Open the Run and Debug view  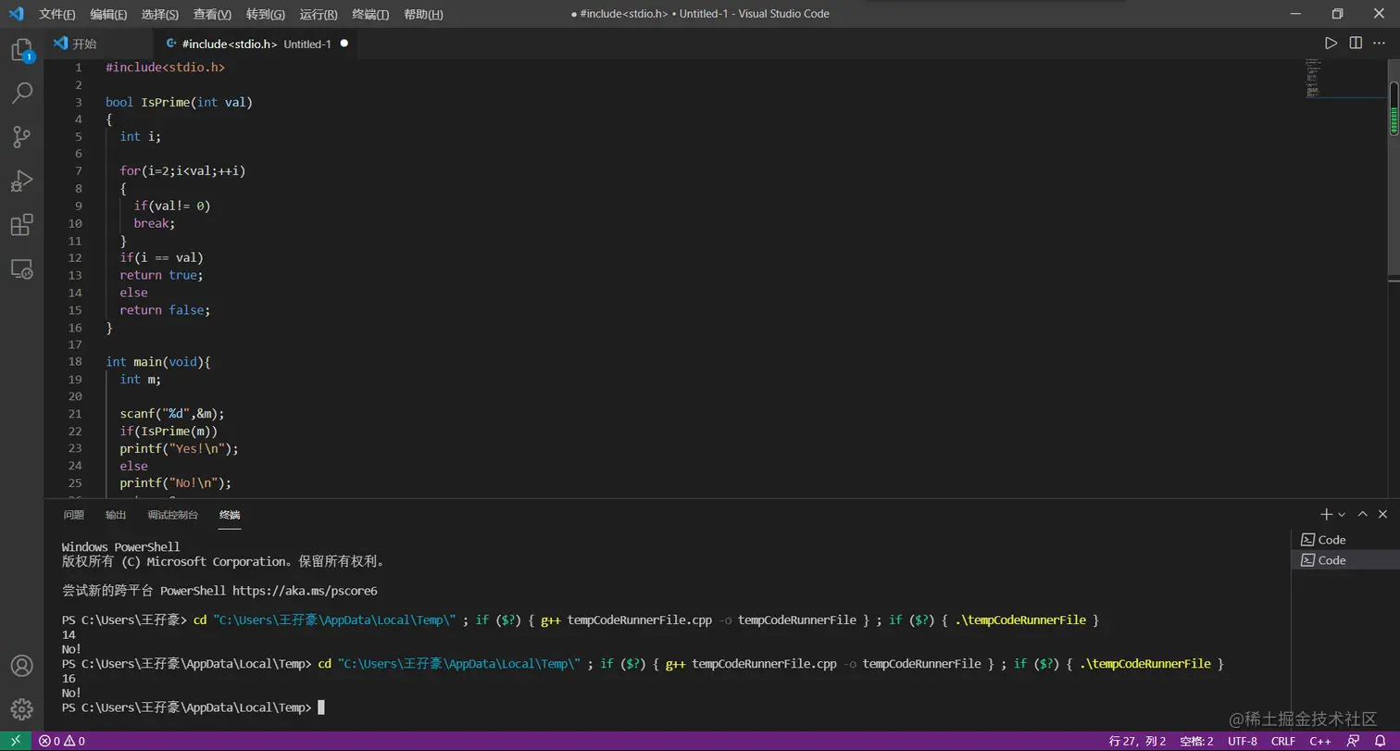21,181
